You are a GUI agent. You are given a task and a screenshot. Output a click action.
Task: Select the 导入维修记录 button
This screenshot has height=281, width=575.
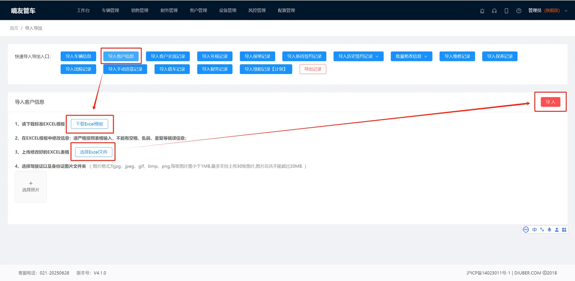click(x=457, y=56)
